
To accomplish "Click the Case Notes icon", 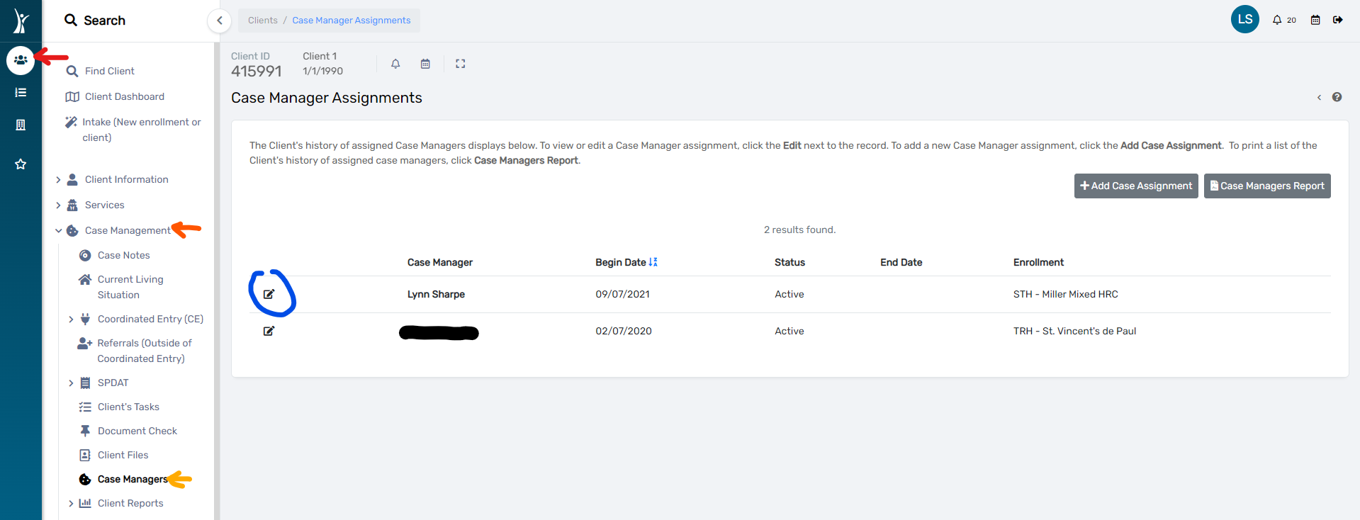I will click(x=85, y=255).
